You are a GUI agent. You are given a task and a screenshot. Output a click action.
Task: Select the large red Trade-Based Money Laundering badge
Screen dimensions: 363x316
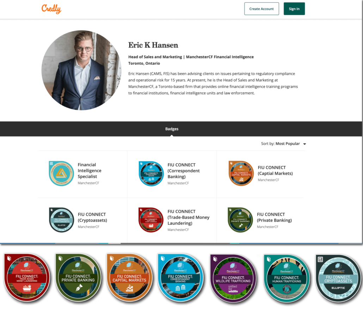[x=27, y=278]
